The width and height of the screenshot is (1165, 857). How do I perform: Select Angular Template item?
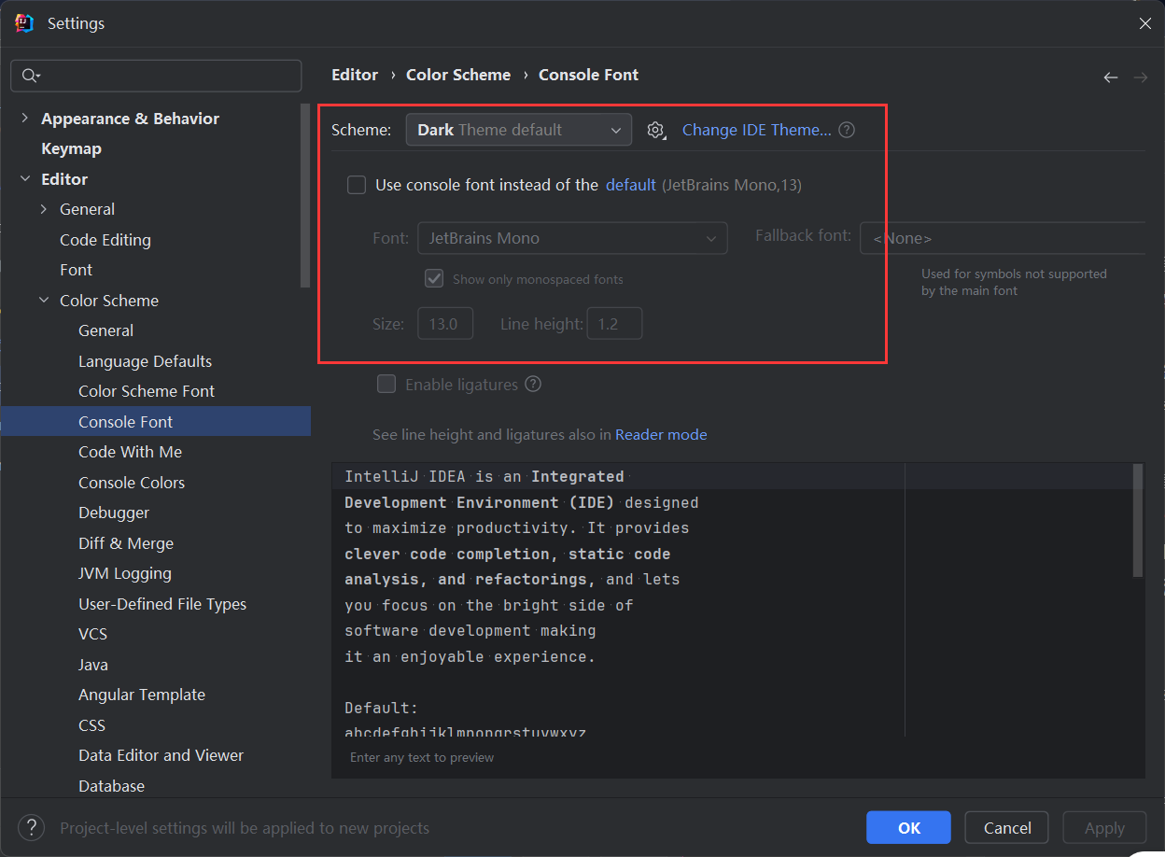coord(142,695)
